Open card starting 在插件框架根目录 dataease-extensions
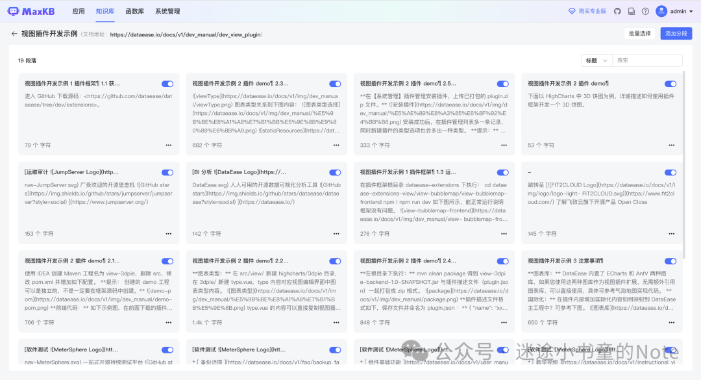The width and height of the screenshot is (701, 380). click(434, 202)
